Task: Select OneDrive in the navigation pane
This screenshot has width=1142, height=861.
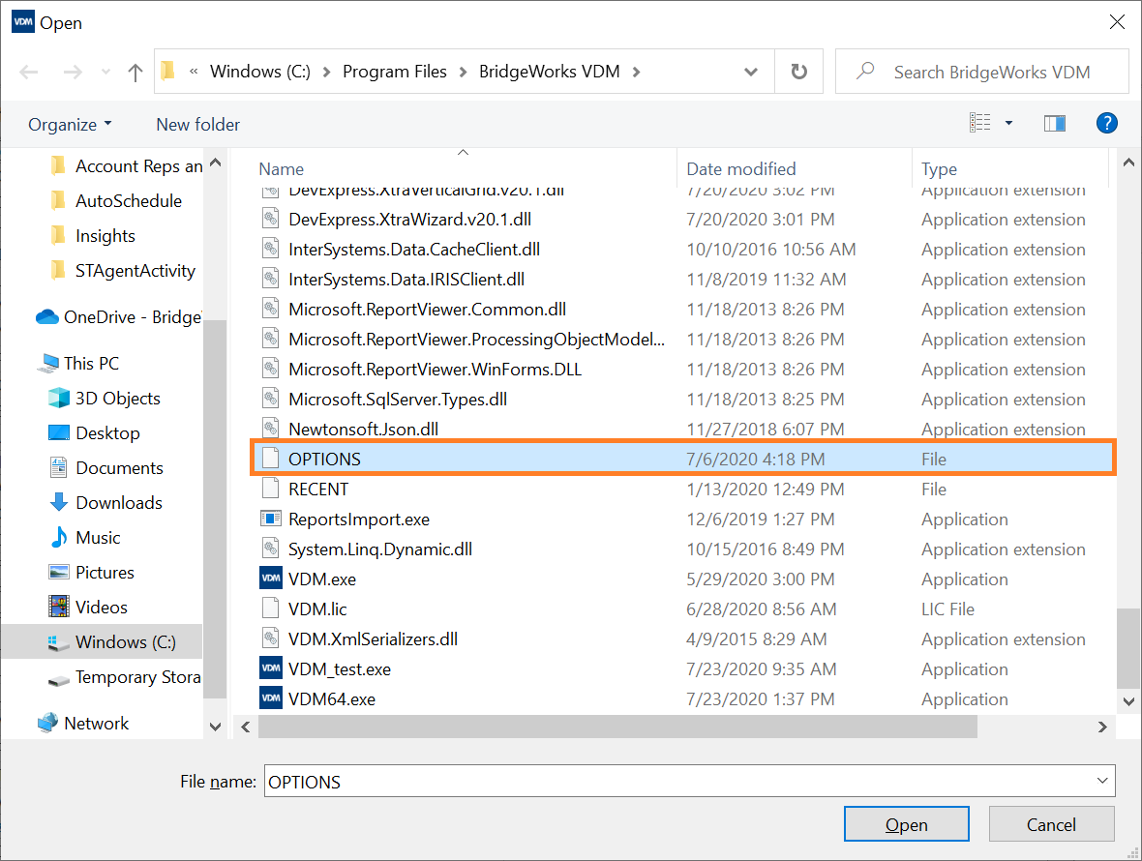Action: (119, 316)
